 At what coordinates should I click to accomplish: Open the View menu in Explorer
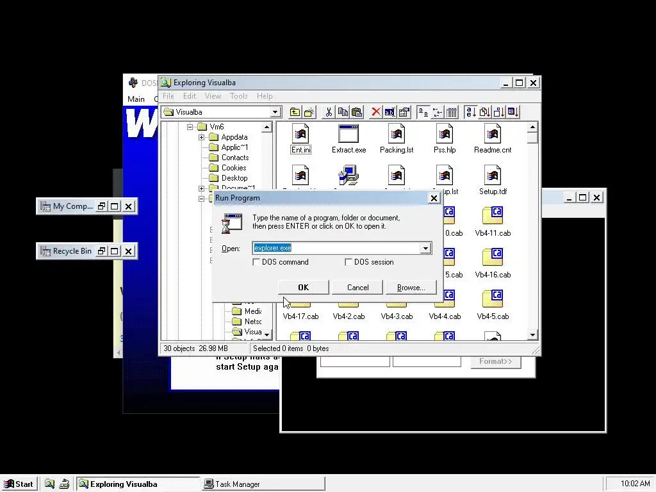(x=213, y=96)
